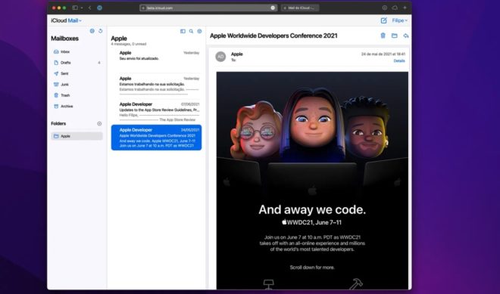Image resolution: width=500 pixels, height=294 pixels.
Task: Open the compose new message icon
Action: (383, 20)
